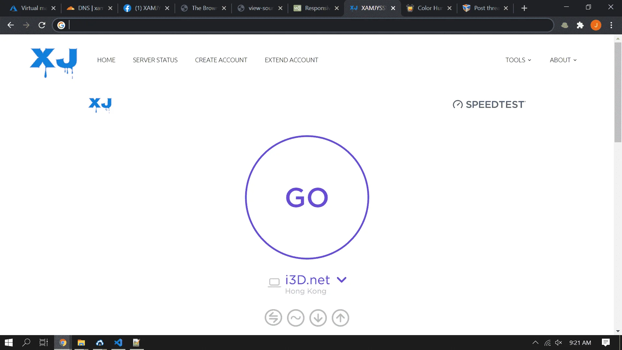Open EXTEND ACCOUNT page
This screenshot has height=350, width=622.
291,60
